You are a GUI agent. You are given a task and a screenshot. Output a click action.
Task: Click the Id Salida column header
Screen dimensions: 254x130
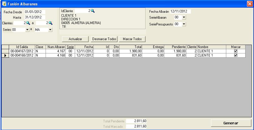tap(22, 47)
